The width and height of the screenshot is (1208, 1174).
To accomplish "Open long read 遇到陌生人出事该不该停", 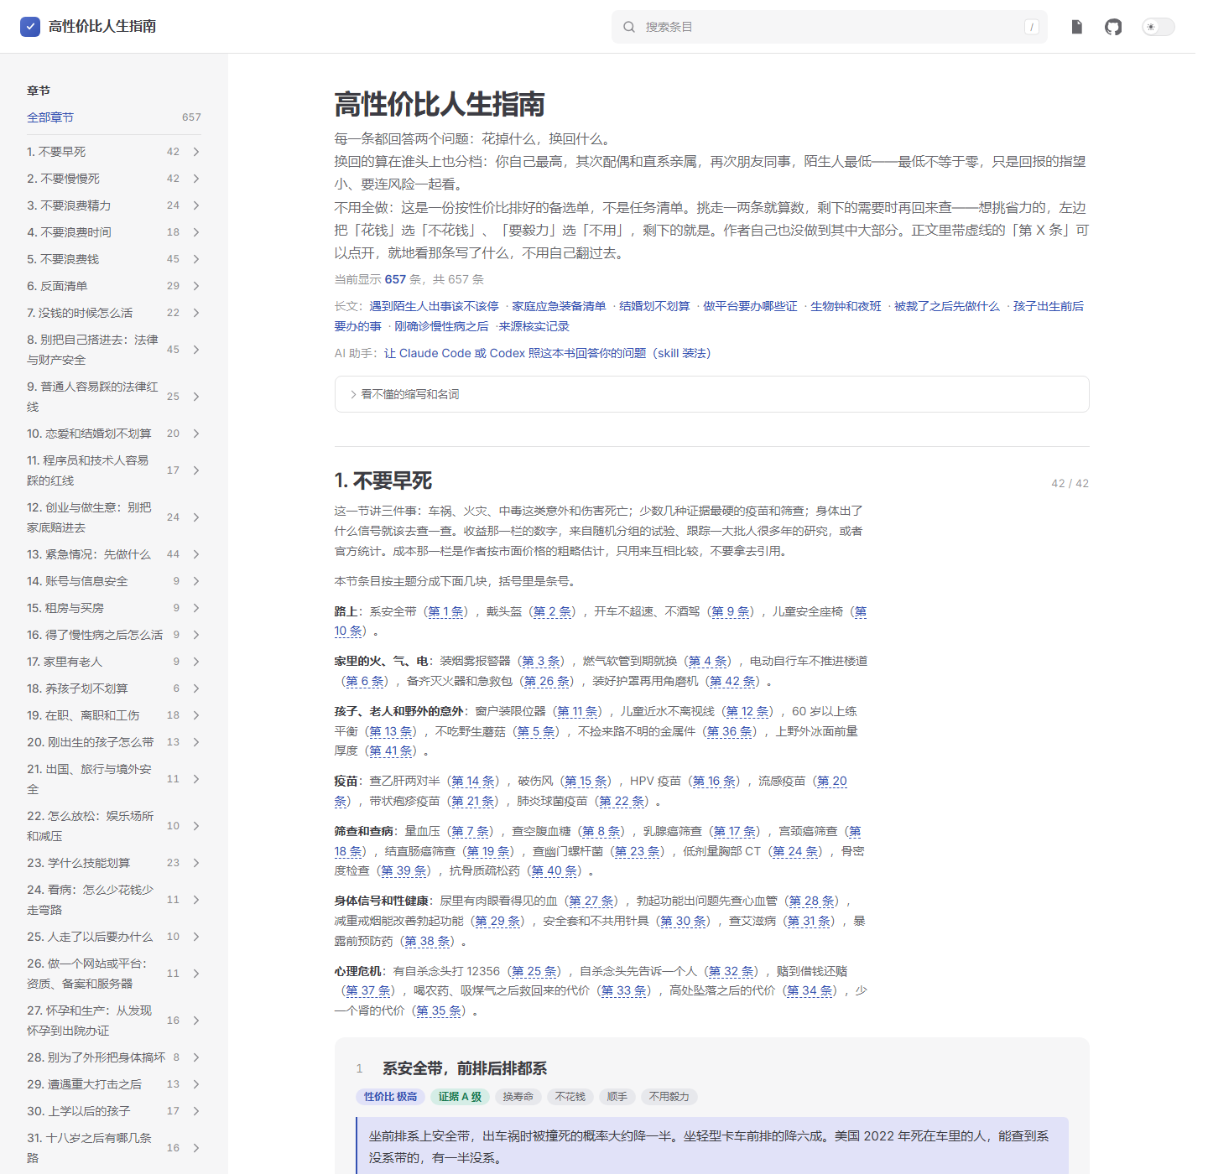I will point(434,306).
